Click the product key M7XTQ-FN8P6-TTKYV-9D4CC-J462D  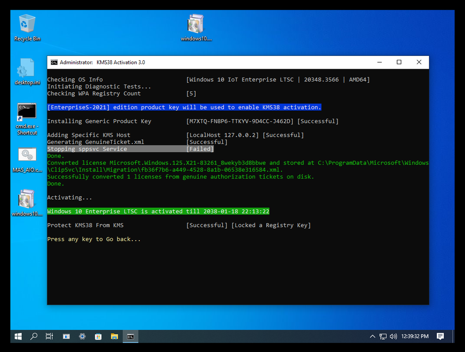(240, 121)
